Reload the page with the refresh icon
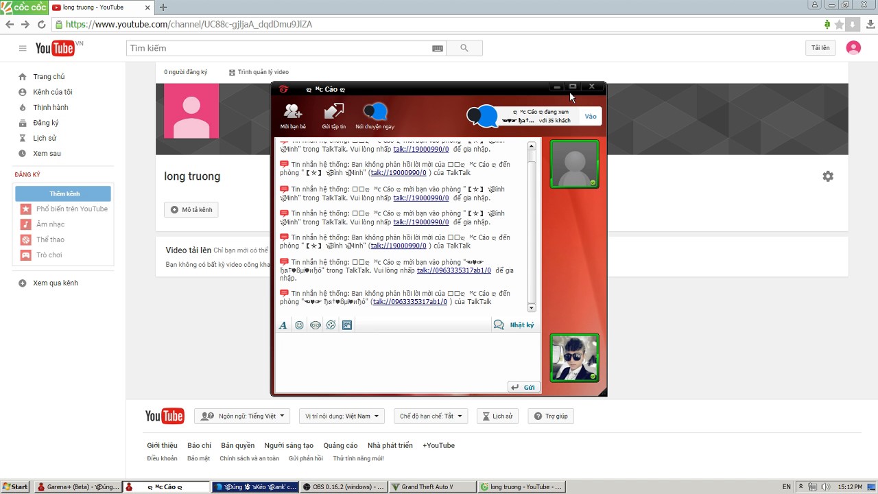The height and width of the screenshot is (494, 878). pyautogui.click(x=41, y=24)
